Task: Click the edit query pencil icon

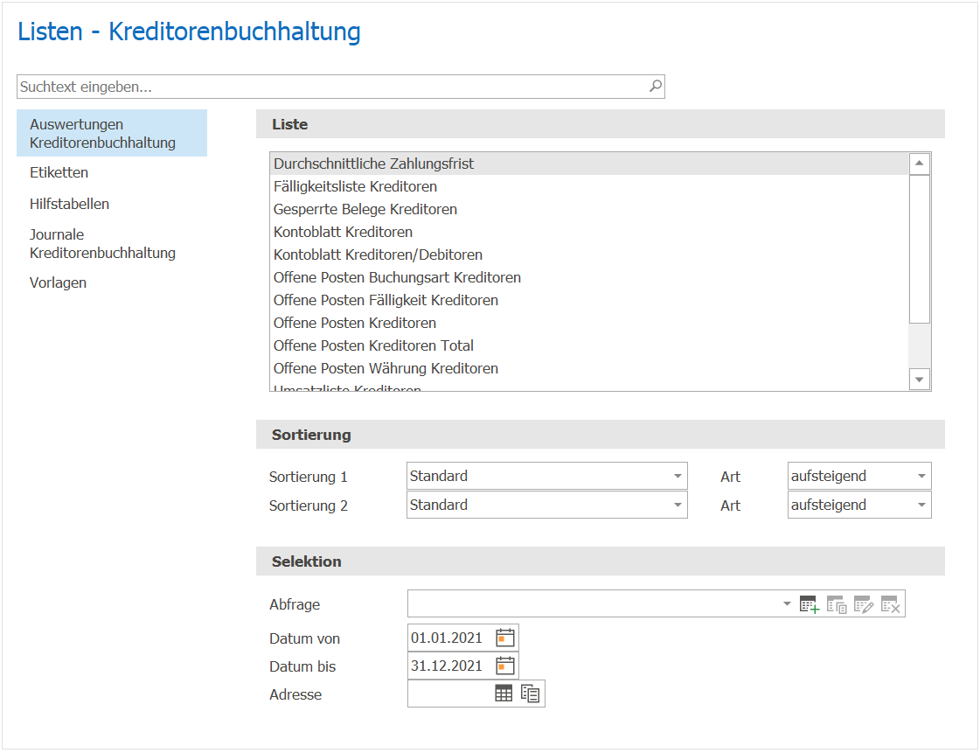Action: (x=863, y=604)
